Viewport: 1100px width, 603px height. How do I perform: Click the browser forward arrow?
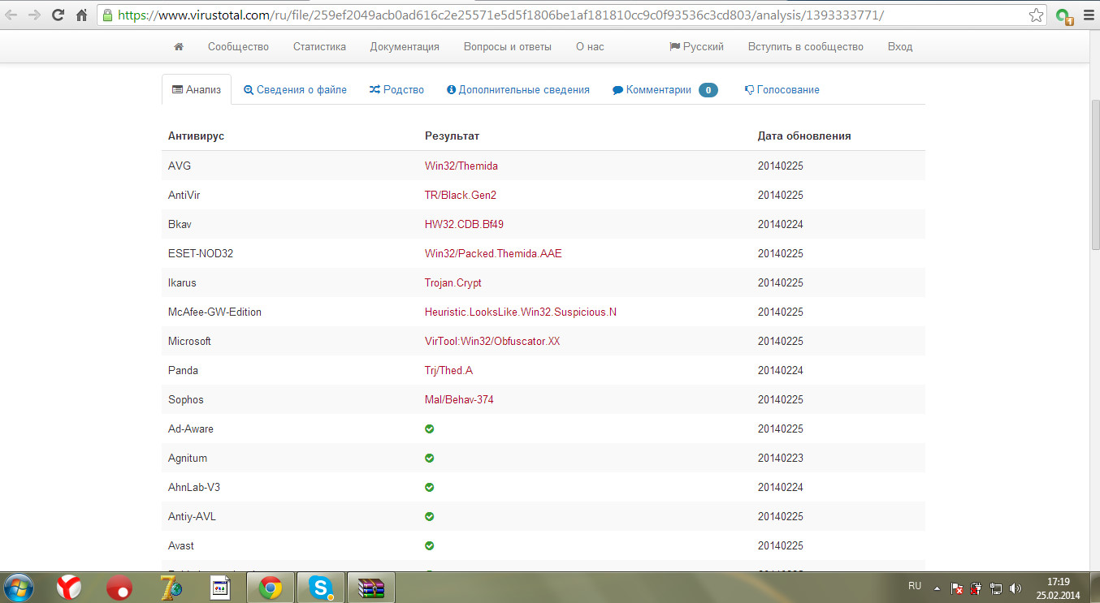[34, 15]
